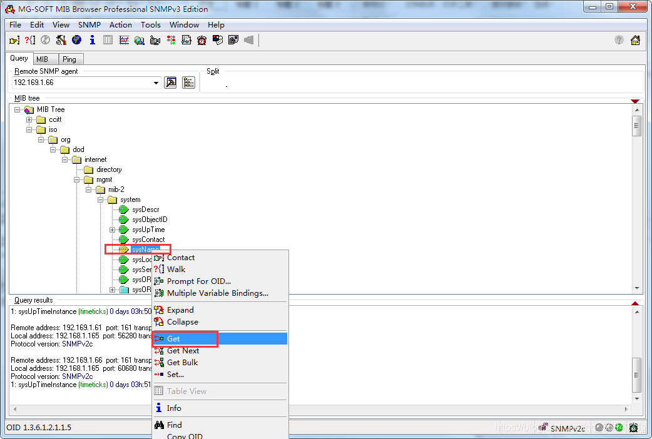Choose Find in the context menu
652x439 pixels.
(220, 425)
